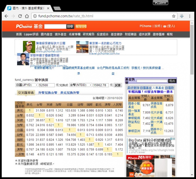Open the 報稅 menu item
Image resolution: width=196 pixels, height=179 pixels.
point(170,34)
